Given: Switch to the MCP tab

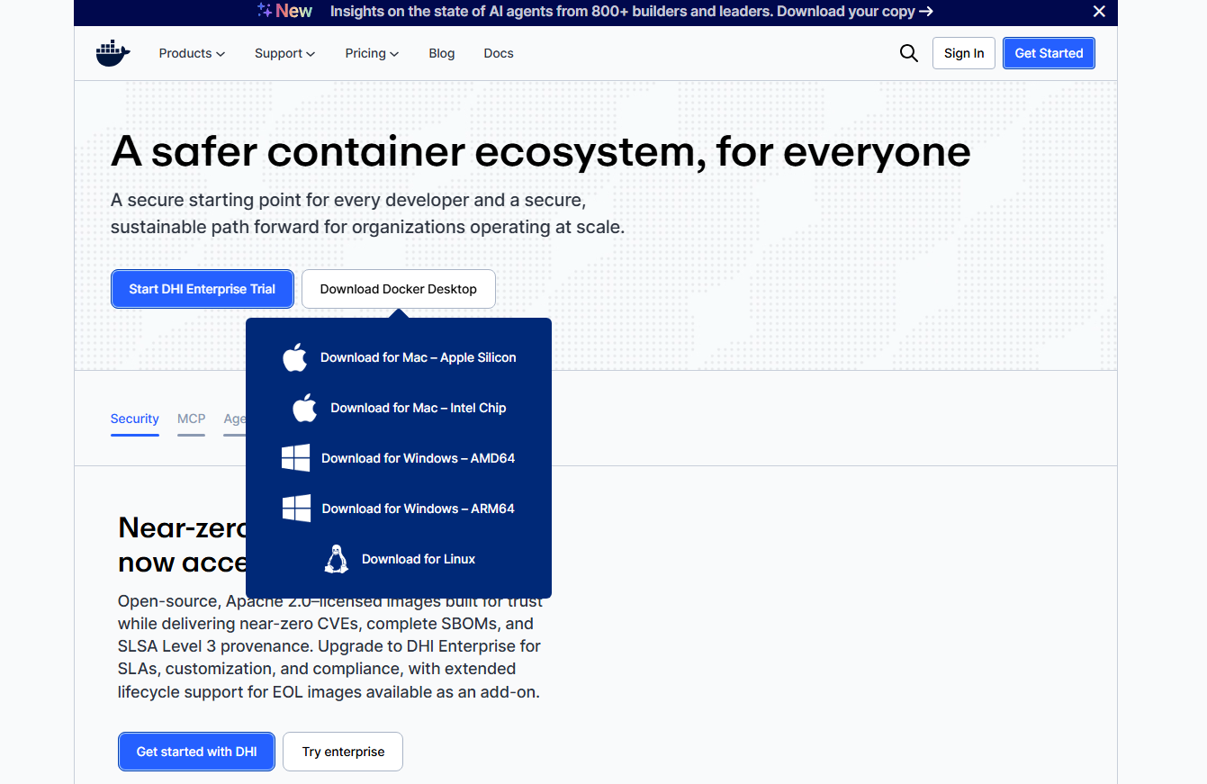Looking at the screenshot, I should click(191, 419).
